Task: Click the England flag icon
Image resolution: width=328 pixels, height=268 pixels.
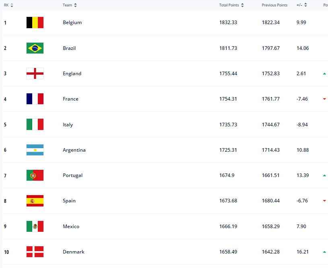Action: click(35, 73)
